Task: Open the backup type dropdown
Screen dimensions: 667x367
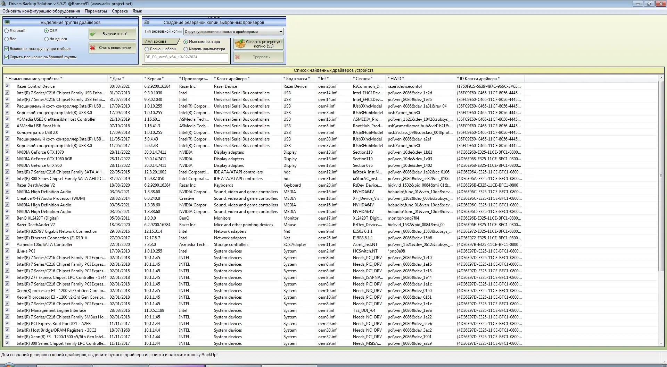Action: (x=233, y=32)
